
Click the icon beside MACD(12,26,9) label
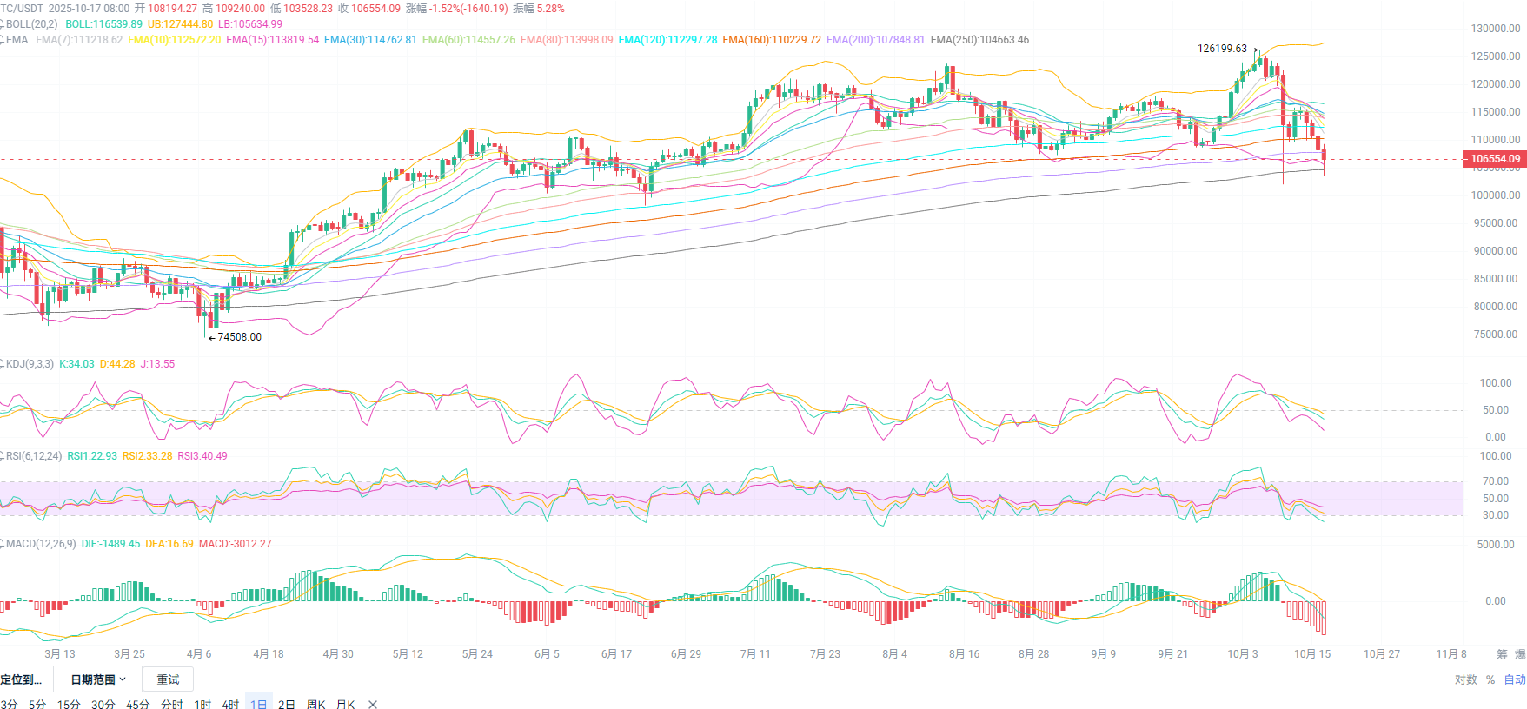[3, 544]
